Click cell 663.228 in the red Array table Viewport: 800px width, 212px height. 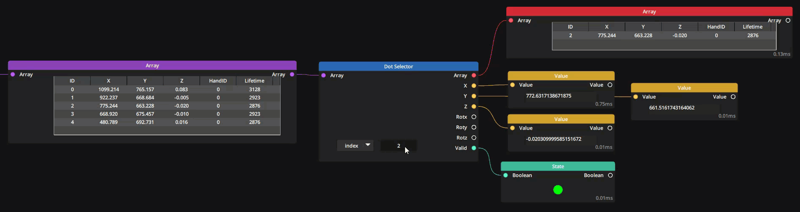click(643, 36)
